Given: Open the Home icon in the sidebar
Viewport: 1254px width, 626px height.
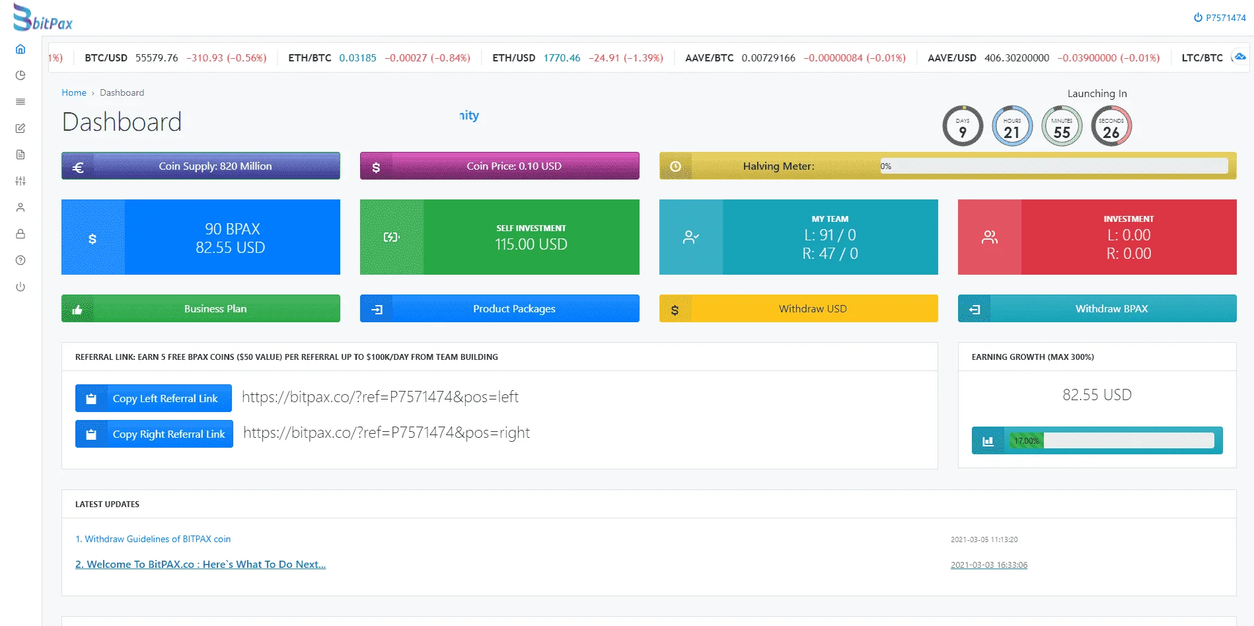Looking at the screenshot, I should 20,49.
